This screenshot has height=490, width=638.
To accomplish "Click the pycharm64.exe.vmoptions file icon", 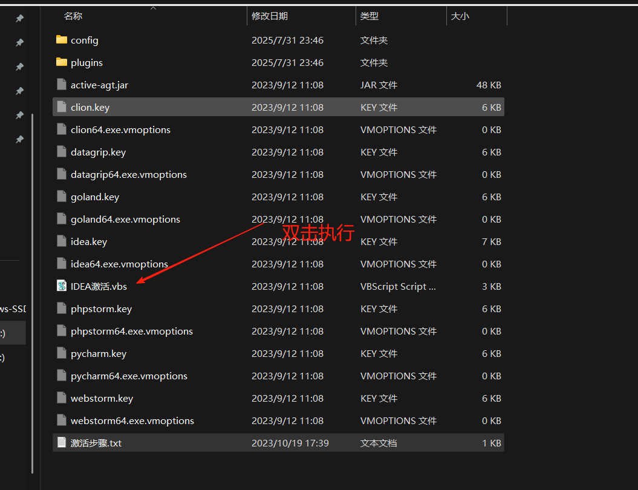I will [x=62, y=375].
